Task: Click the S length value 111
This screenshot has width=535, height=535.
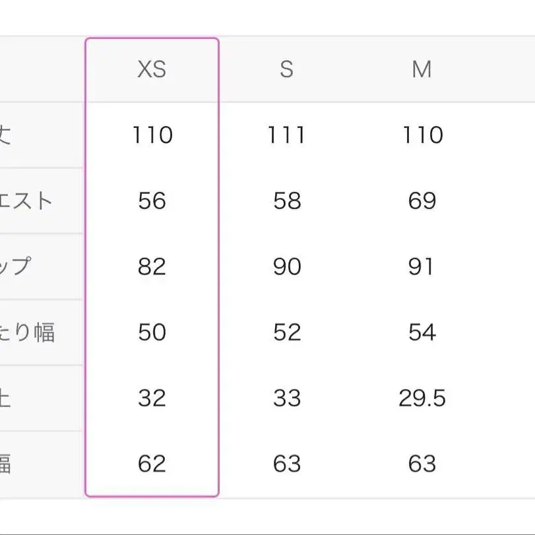Action: click(x=286, y=135)
